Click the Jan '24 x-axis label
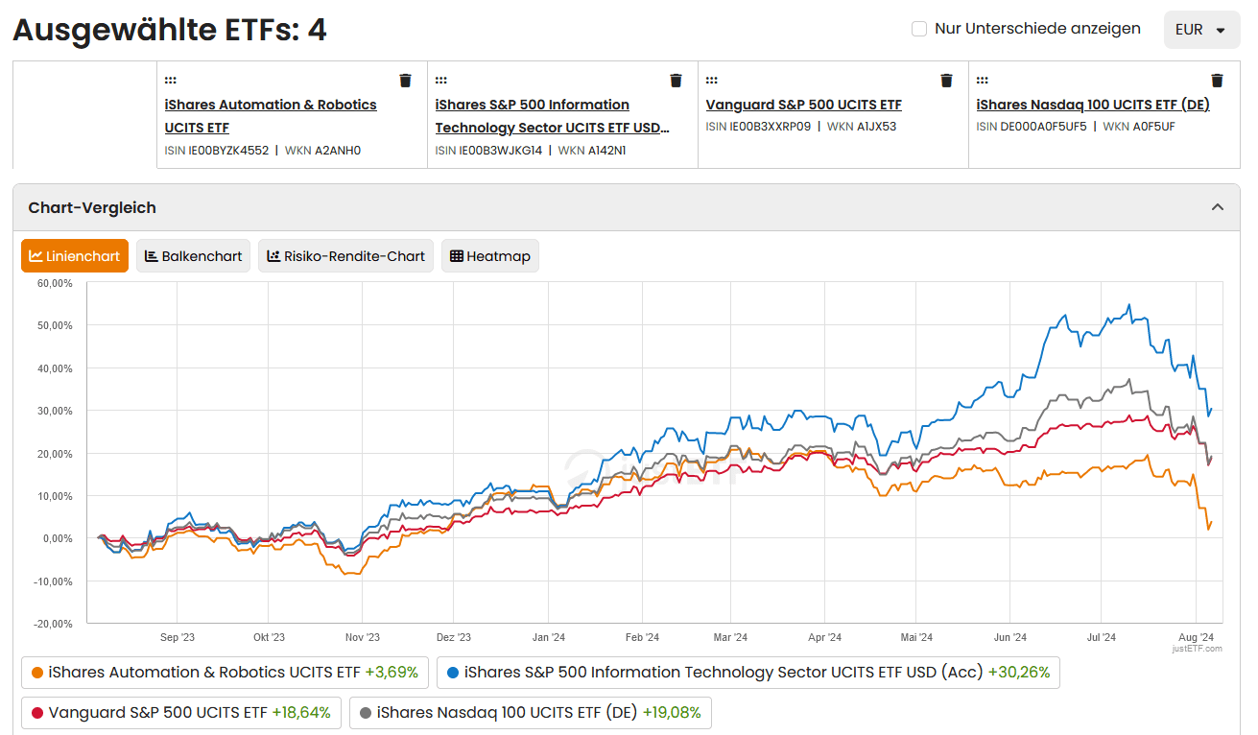 548,637
